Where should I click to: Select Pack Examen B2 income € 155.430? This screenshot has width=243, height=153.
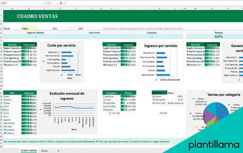pyautogui.click(x=128, y=61)
